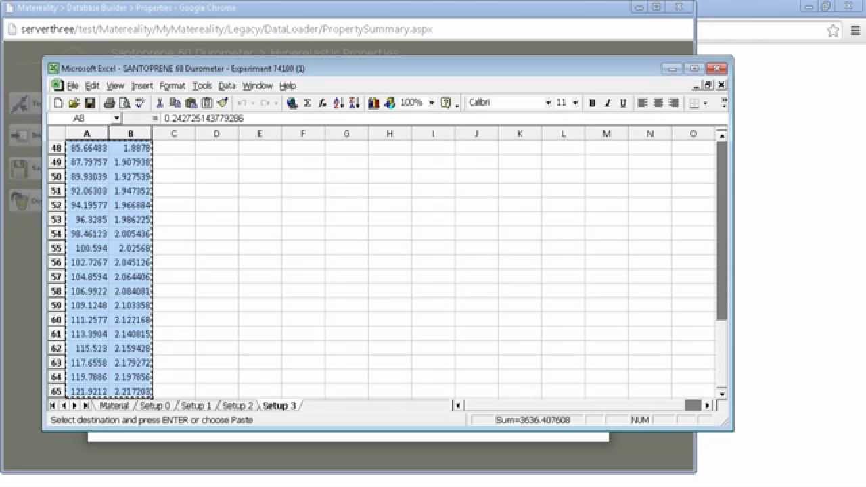The height and width of the screenshot is (487, 866).
Task: Click the Paste clipboard icon
Action: [x=191, y=103]
